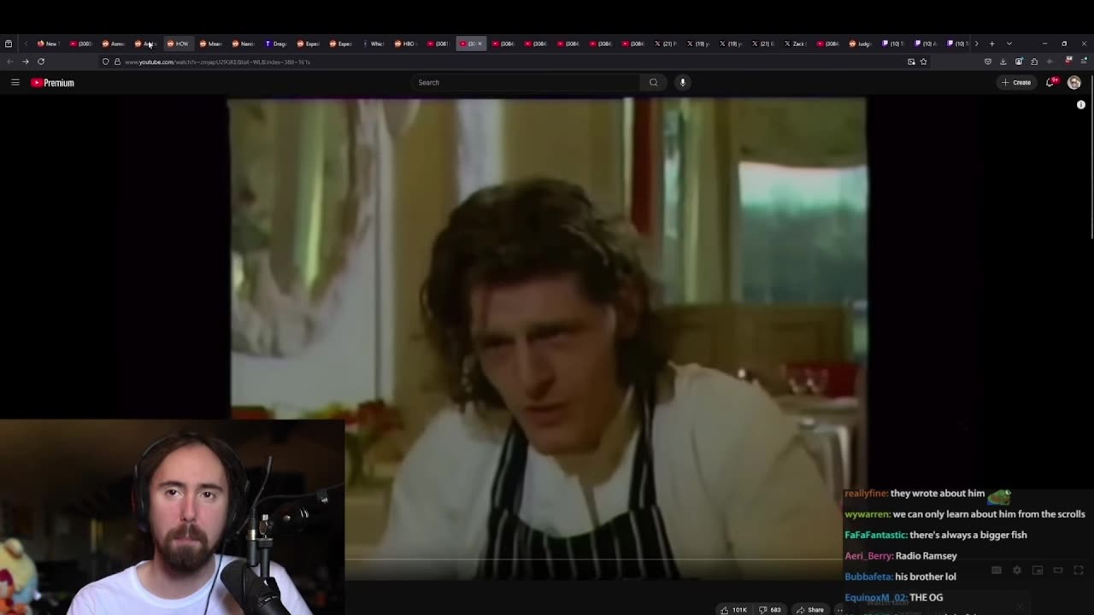Close the active YouTube tab
This screenshot has height=615, width=1094.
pos(479,44)
